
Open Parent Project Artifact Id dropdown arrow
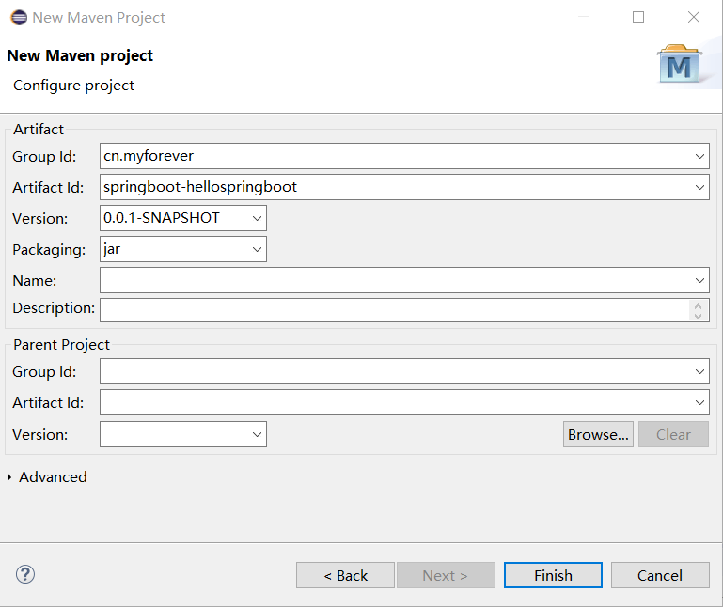click(x=699, y=402)
